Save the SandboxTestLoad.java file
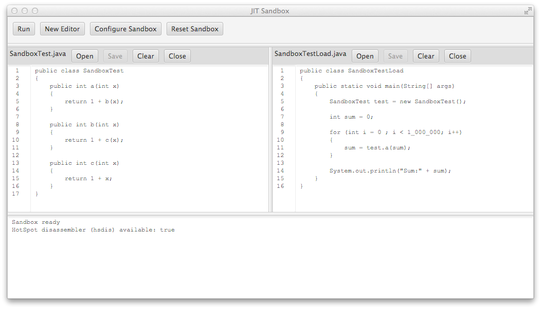 click(395, 55)
